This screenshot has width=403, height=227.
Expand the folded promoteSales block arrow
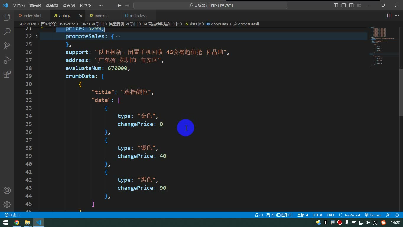pyautogui.click(x=36, y=36)
